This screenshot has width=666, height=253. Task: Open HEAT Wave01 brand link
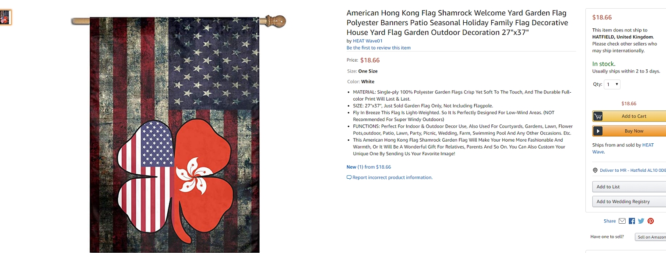pos(367,41)
